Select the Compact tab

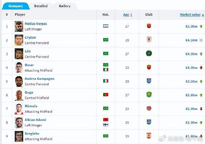pos(16,6)
